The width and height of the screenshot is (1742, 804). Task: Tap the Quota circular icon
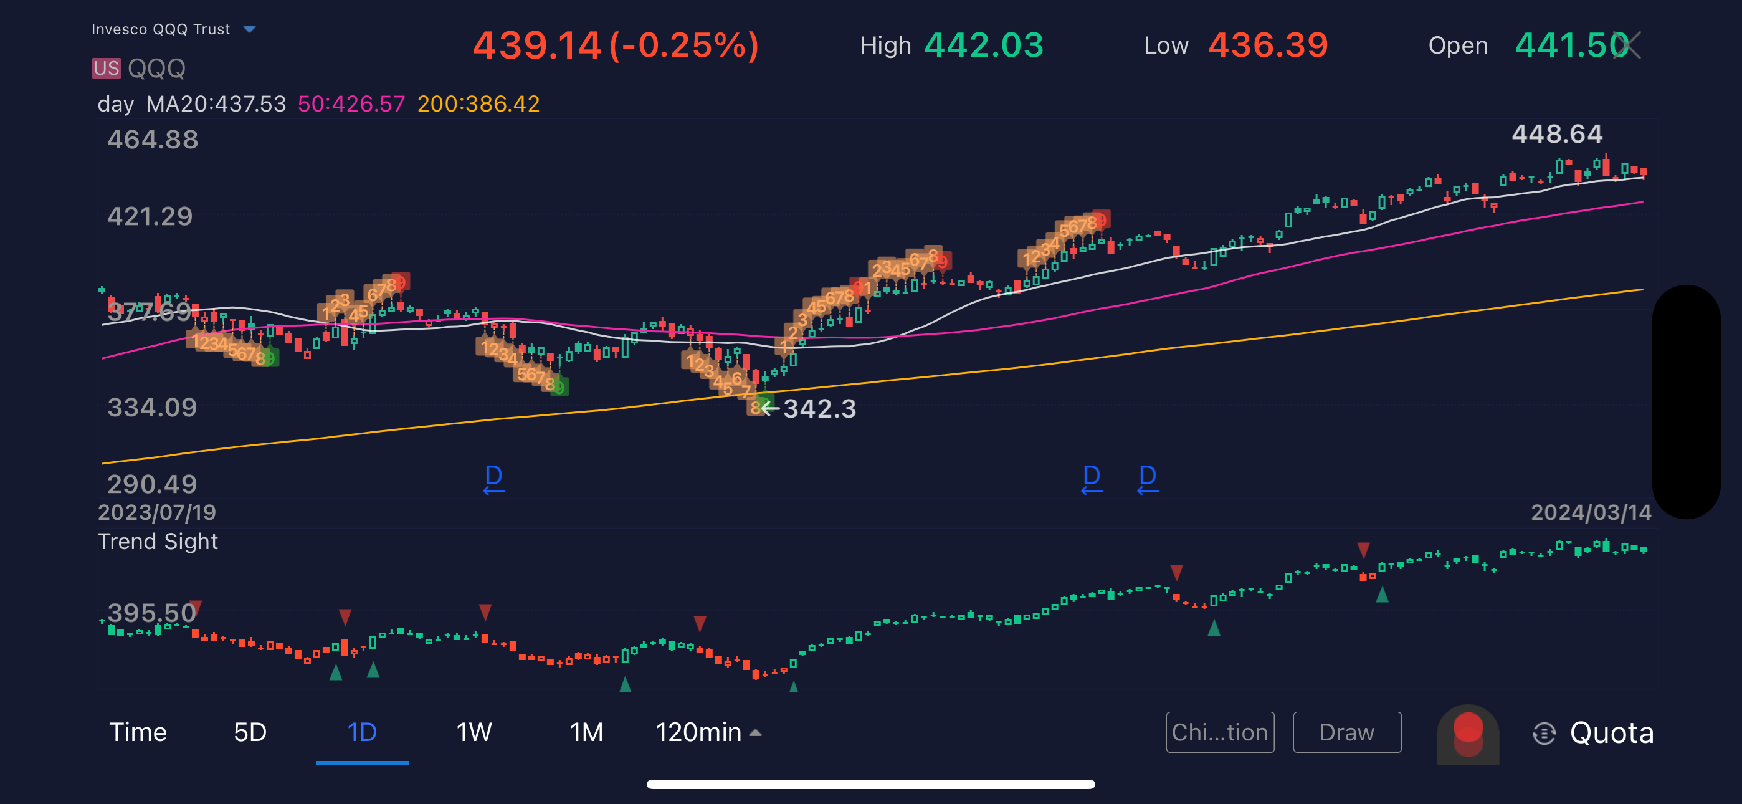point(1544,733)
